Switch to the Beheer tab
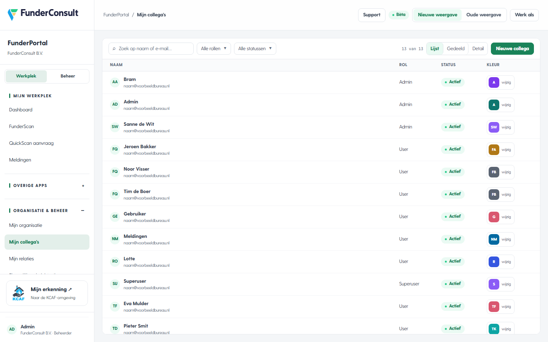The height and width of the screenshot is (342, 548). tap(68, 76)
